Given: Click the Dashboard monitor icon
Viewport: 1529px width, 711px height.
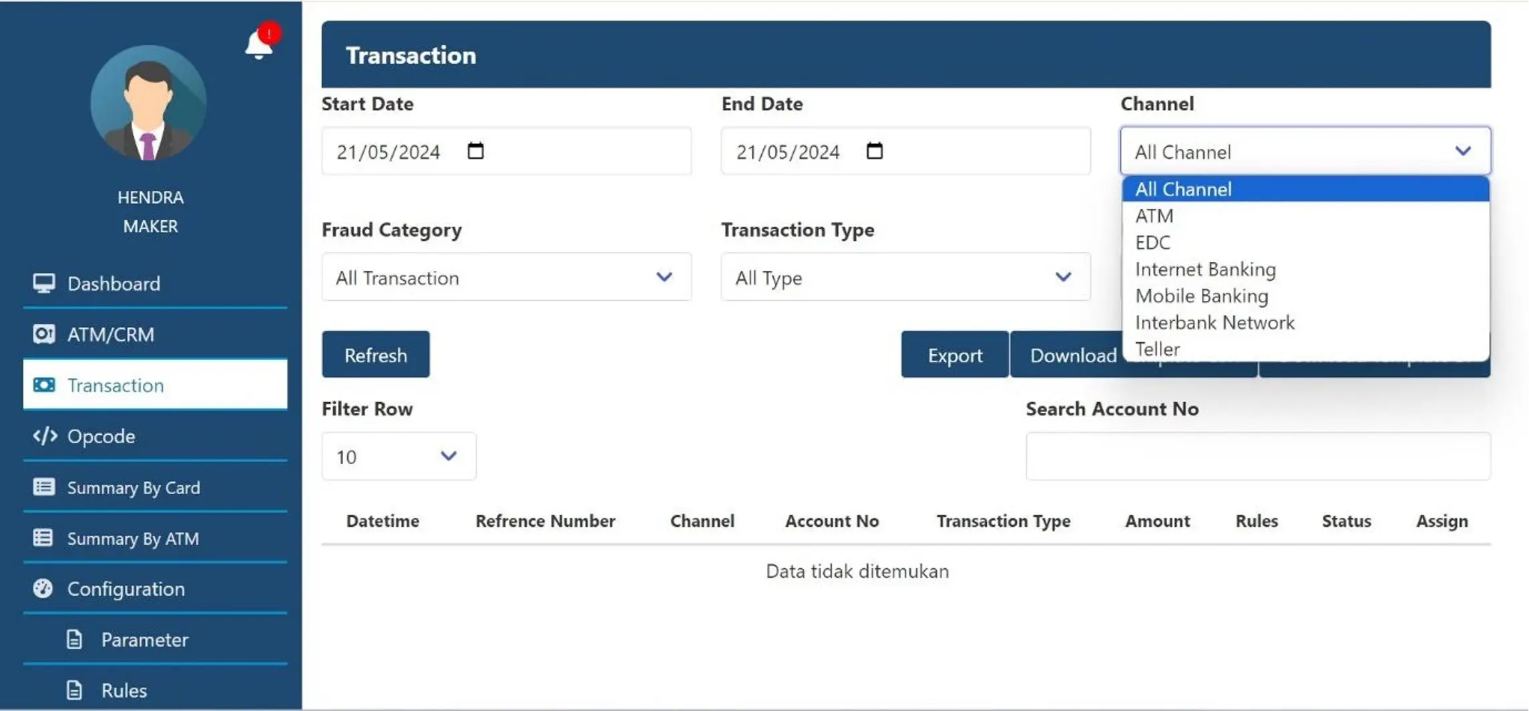Looking at the screenshot, I should (x=43, y=283).
